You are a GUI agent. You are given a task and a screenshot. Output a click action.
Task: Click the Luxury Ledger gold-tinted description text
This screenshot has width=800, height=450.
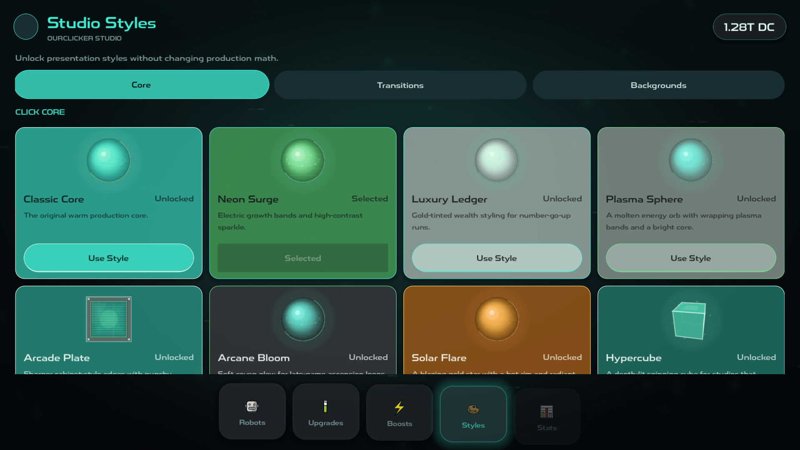[x=491, y=221]
